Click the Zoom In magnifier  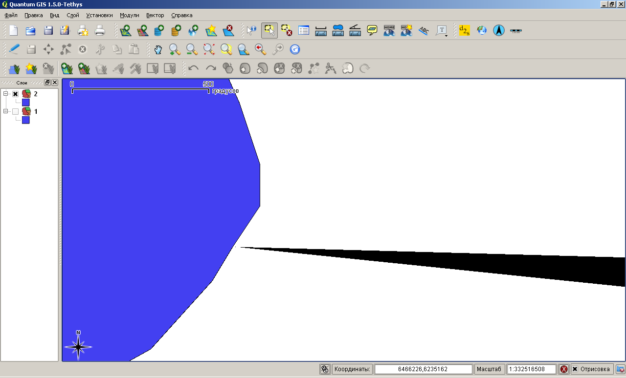(175, 49)
